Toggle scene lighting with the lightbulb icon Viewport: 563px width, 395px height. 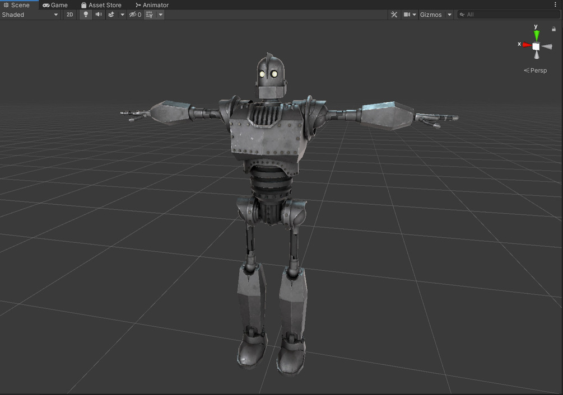86,15
